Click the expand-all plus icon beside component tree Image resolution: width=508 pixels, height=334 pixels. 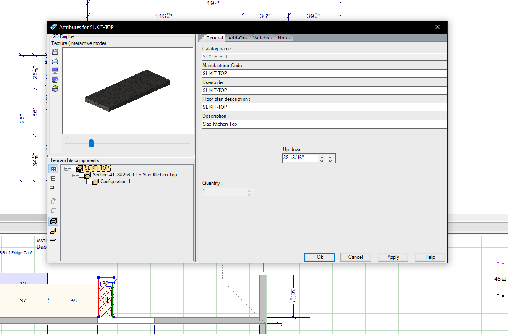pyautogui.click(x=53, y=169)
